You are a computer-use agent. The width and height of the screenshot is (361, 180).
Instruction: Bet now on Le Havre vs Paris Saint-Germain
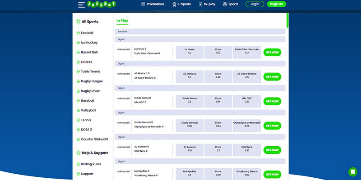[273, 52]
